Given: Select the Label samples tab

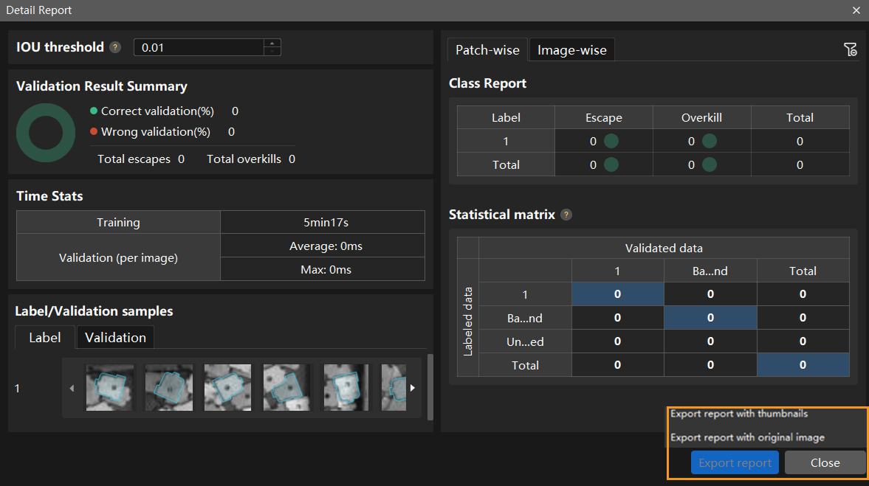Looking at the screenshot, I should tap(45, 338).
